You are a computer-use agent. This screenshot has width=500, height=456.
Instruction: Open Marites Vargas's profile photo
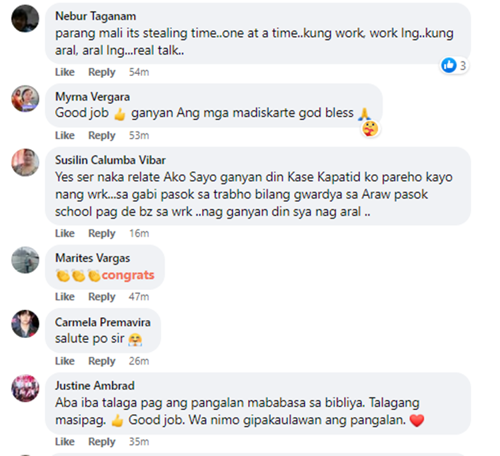click(25, 260)
